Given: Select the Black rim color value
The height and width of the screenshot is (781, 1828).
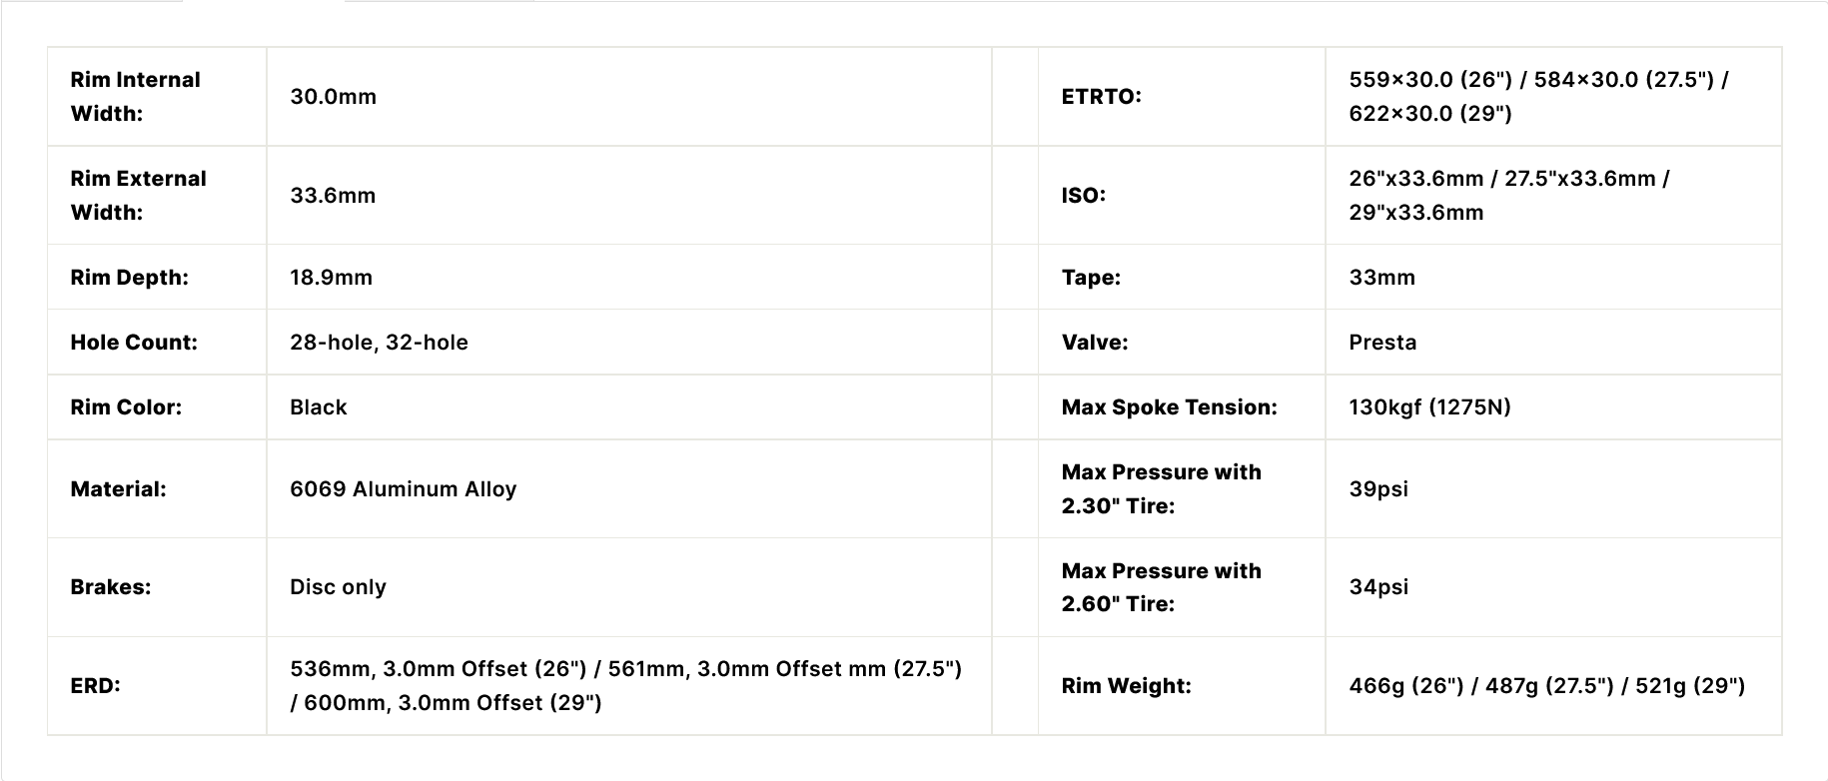Looking at the screenshot, I should [318, 407].
